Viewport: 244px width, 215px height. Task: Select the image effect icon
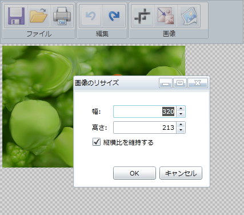coord(189,16)
